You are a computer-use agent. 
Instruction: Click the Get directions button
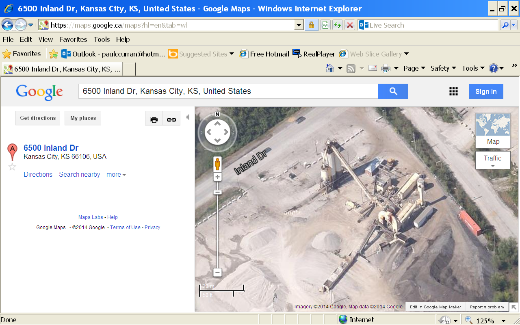[x=38, y=118]
